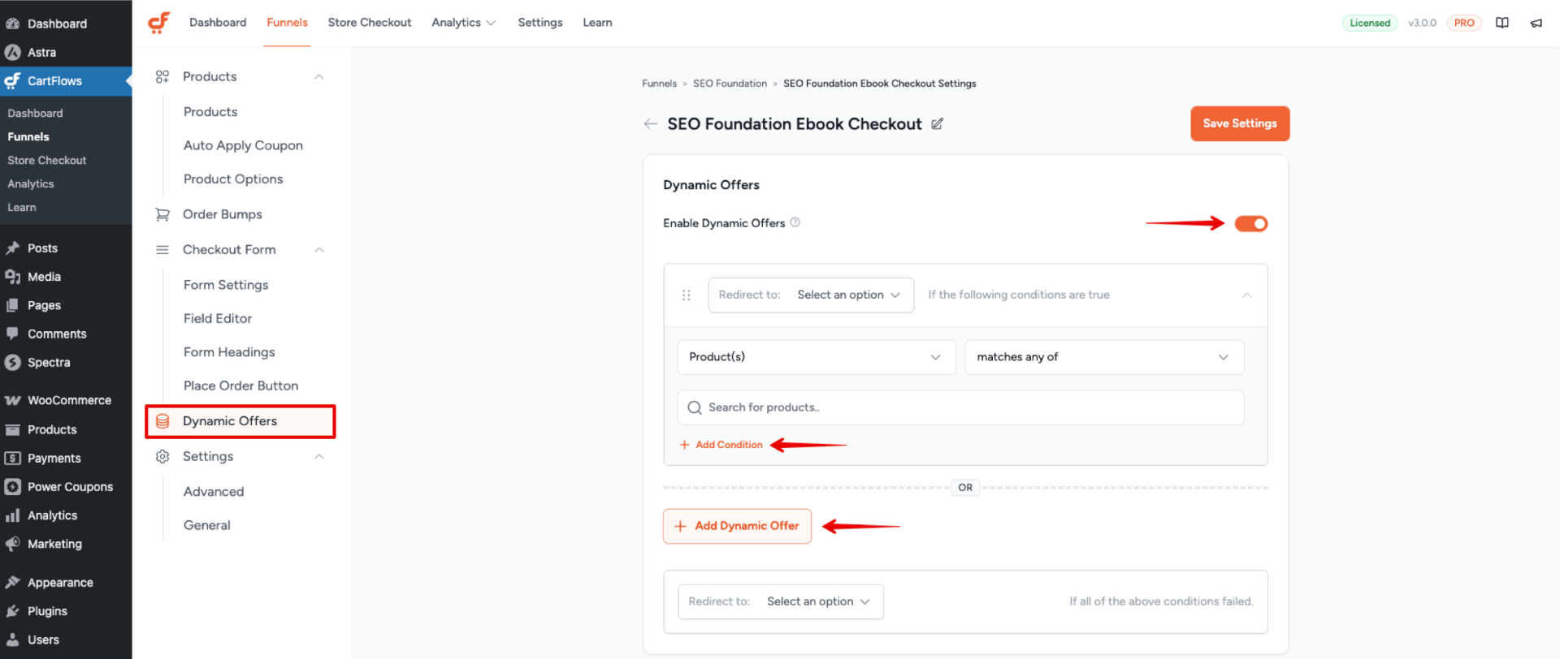Click the pencil icon to edit checkout title
Image resolution: width=1560 pixels, height=659 pixels.
point(937,123)
